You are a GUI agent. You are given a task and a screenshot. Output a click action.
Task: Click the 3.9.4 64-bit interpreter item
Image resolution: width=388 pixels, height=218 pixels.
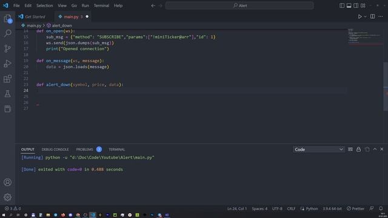332,208
